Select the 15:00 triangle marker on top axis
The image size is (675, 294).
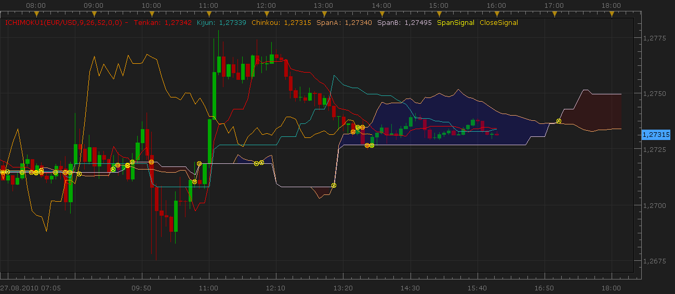[x=439, y=13]
